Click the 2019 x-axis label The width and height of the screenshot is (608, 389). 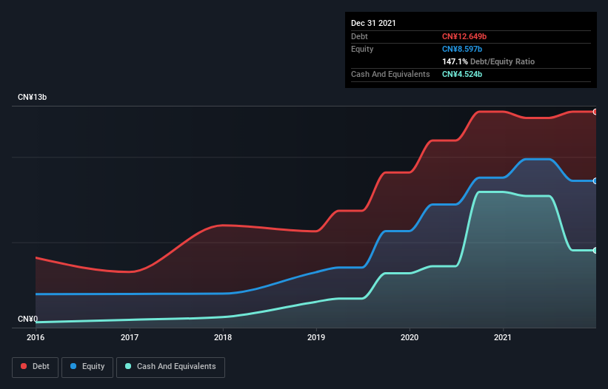click(316, 337)
